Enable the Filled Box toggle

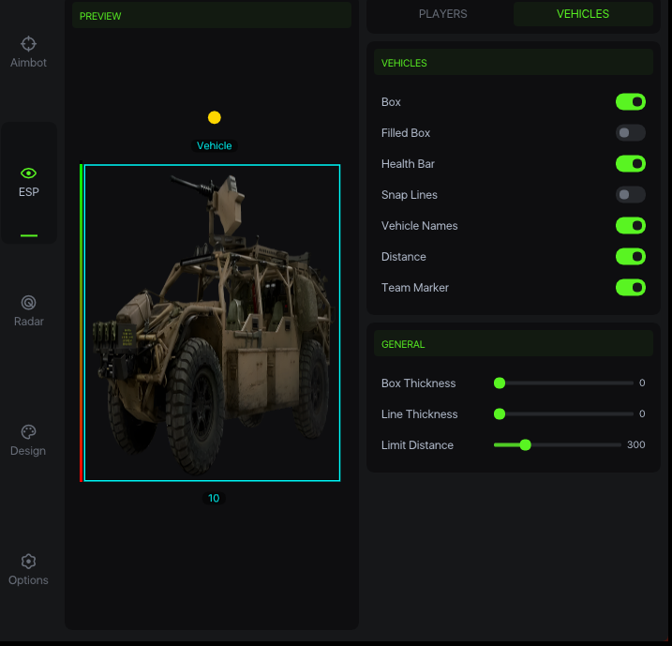click(x=630, y=133)
